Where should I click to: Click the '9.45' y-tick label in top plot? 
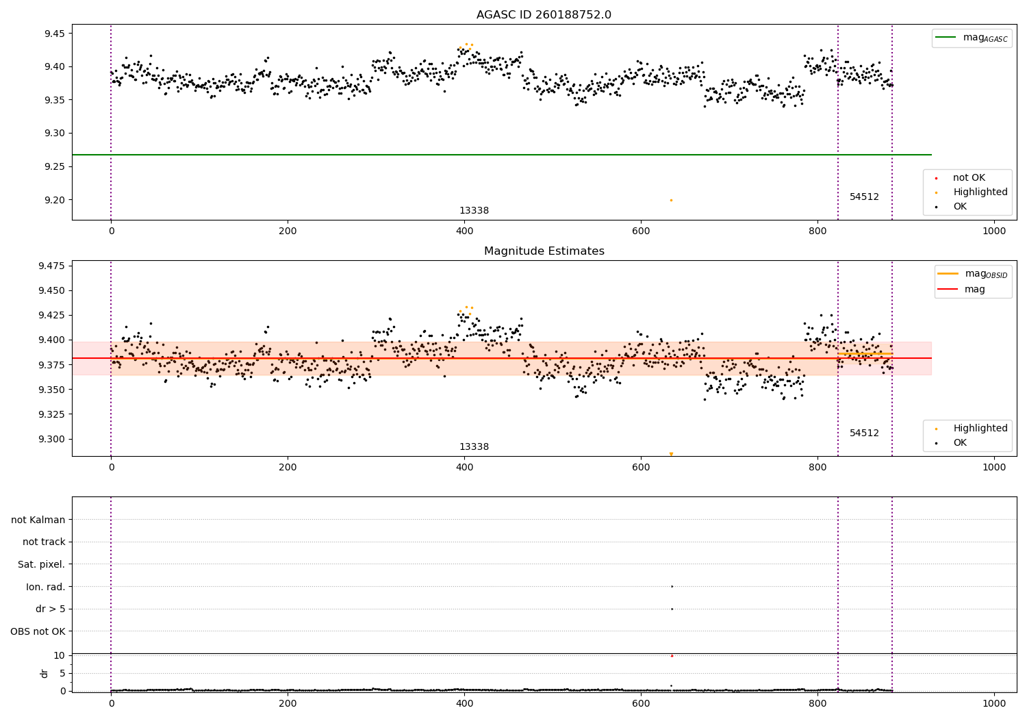pos(55,34)
